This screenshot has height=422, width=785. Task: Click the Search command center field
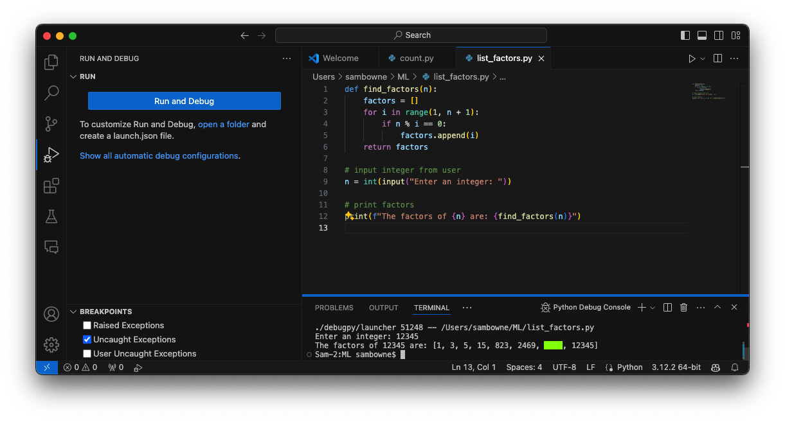(x=411, y=35)
